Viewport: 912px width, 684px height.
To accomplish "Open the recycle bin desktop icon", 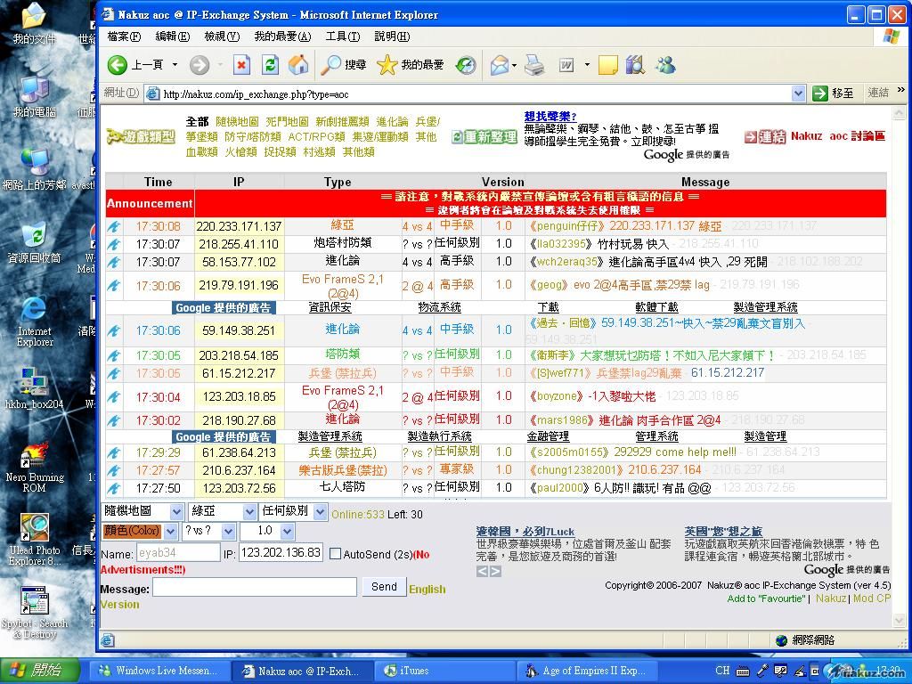I will [34, 242].
